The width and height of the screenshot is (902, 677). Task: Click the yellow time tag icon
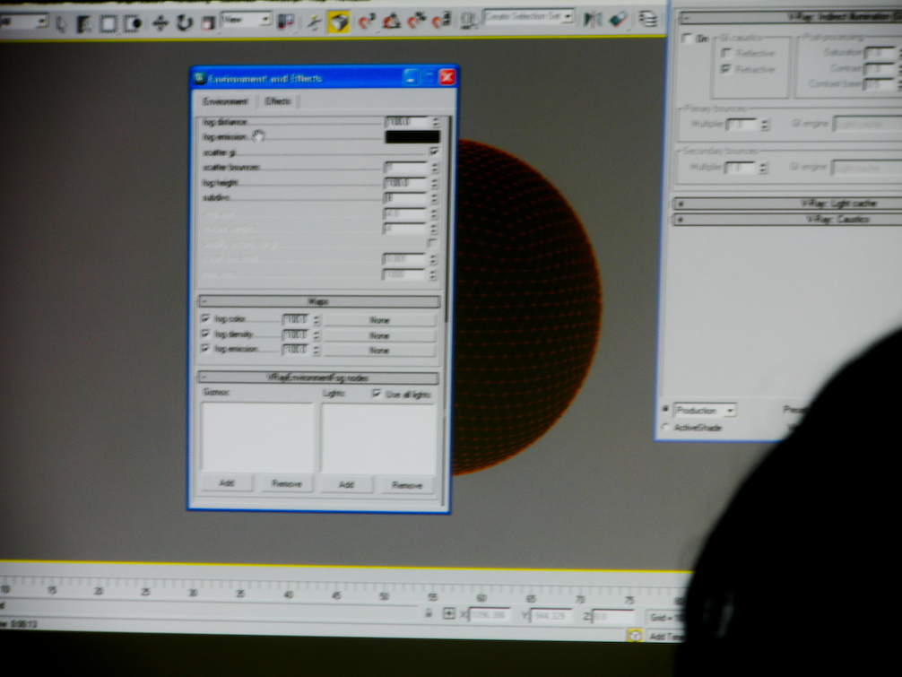click(635, 636)
